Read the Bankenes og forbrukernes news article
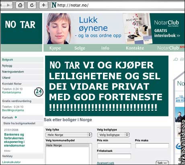This screenshot has width=185, height=165. pos(14,140)
